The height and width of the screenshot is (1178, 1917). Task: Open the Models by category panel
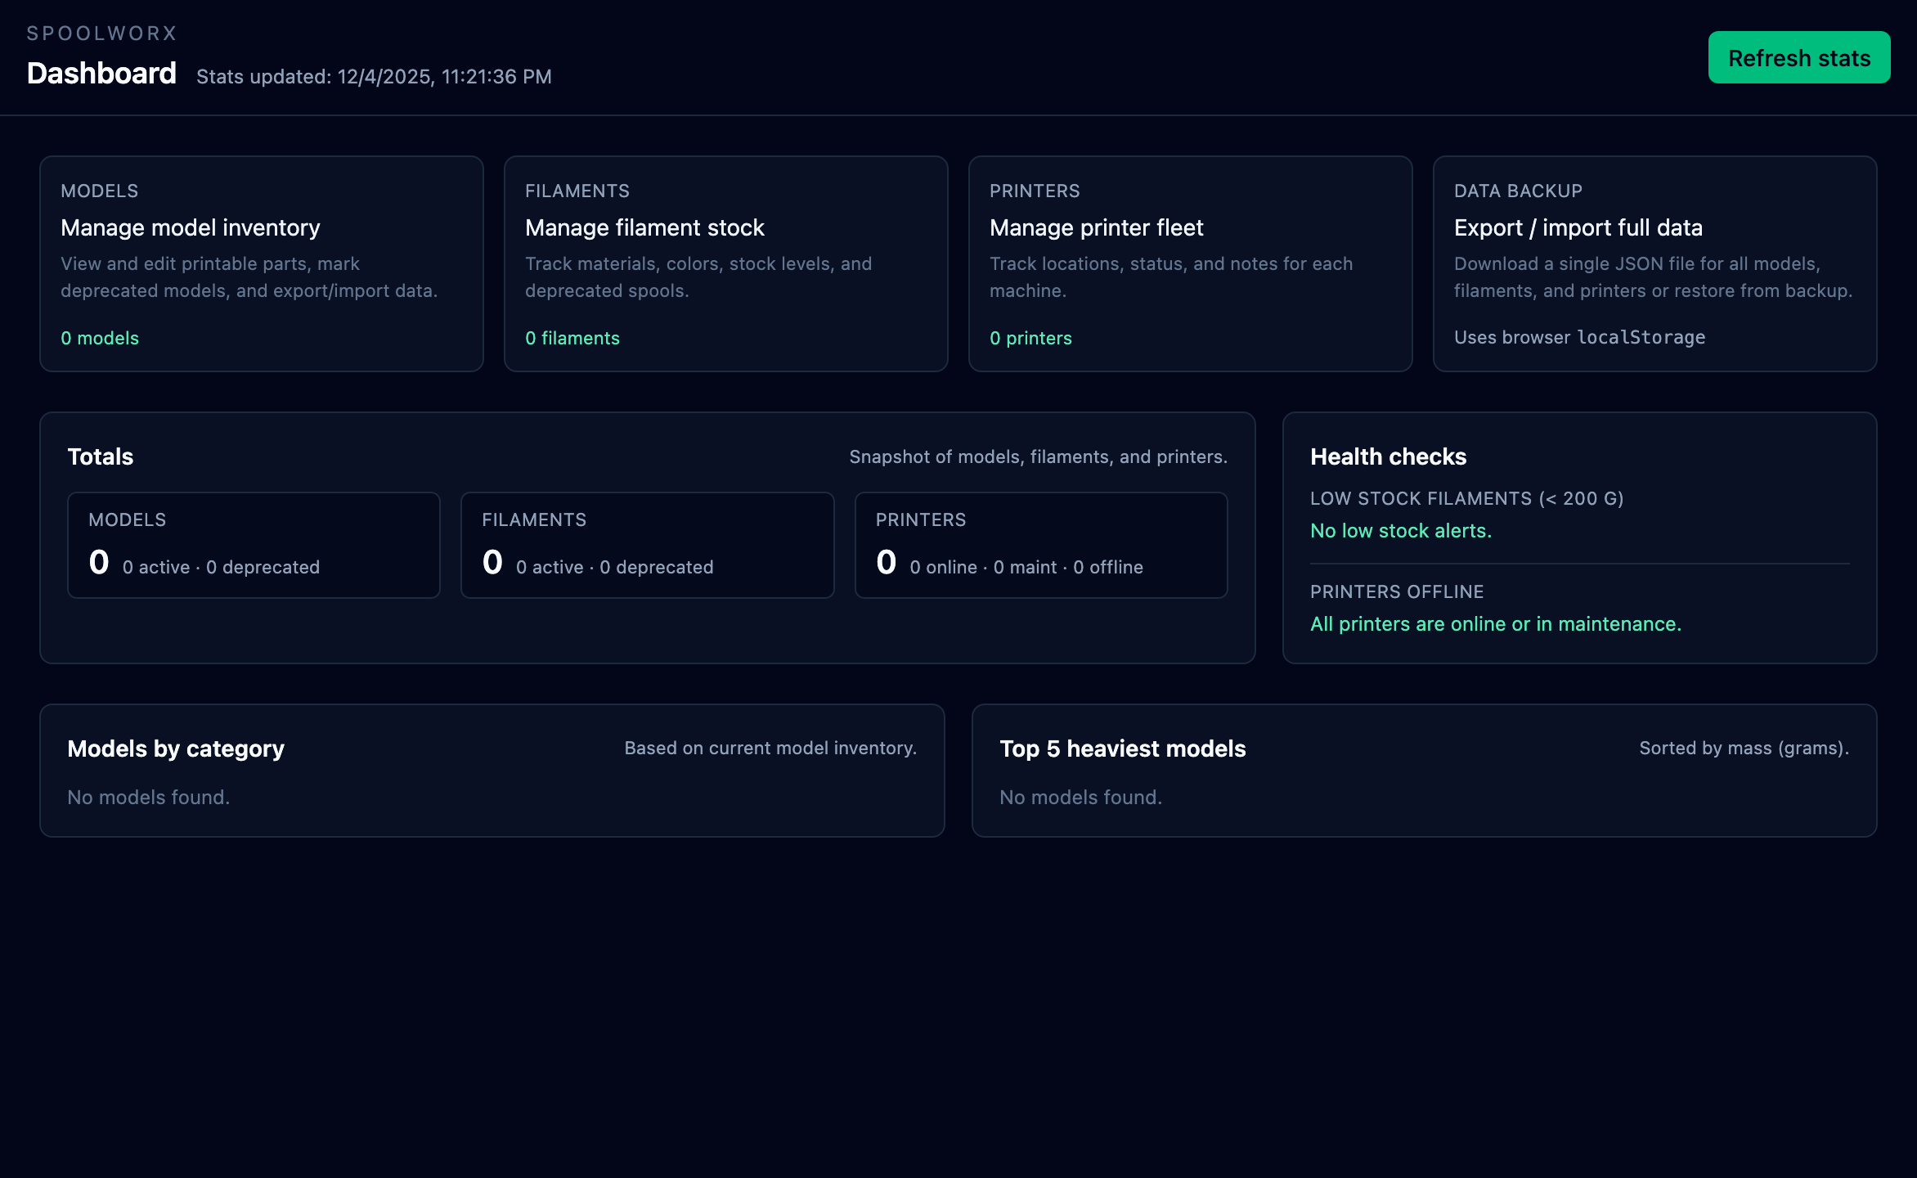[176, 749]
